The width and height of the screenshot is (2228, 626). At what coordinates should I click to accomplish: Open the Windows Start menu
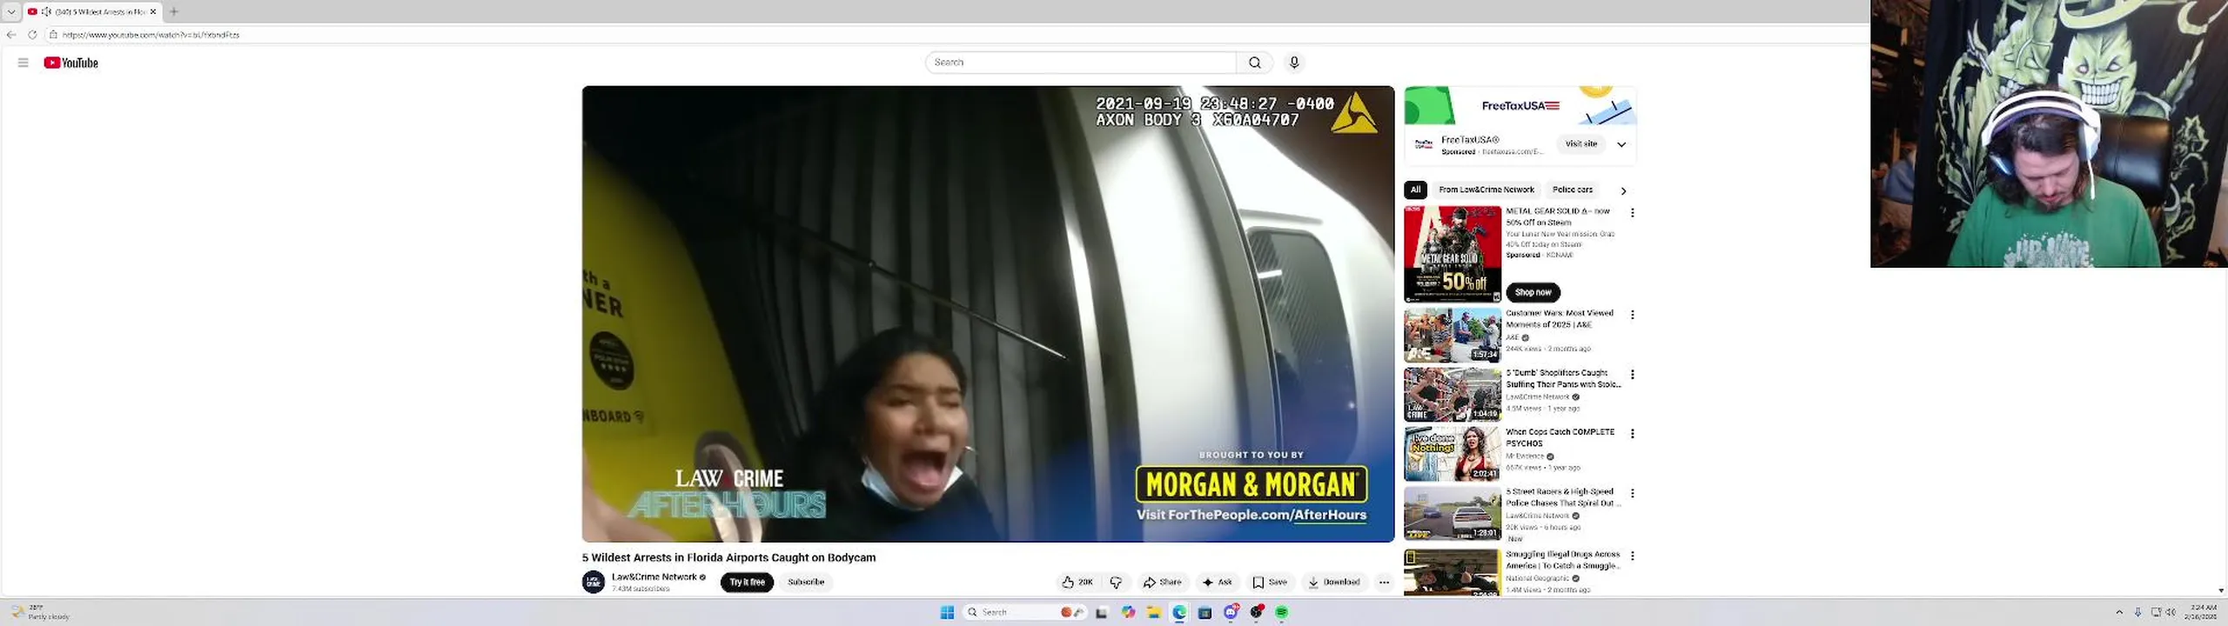click(948, 613)
